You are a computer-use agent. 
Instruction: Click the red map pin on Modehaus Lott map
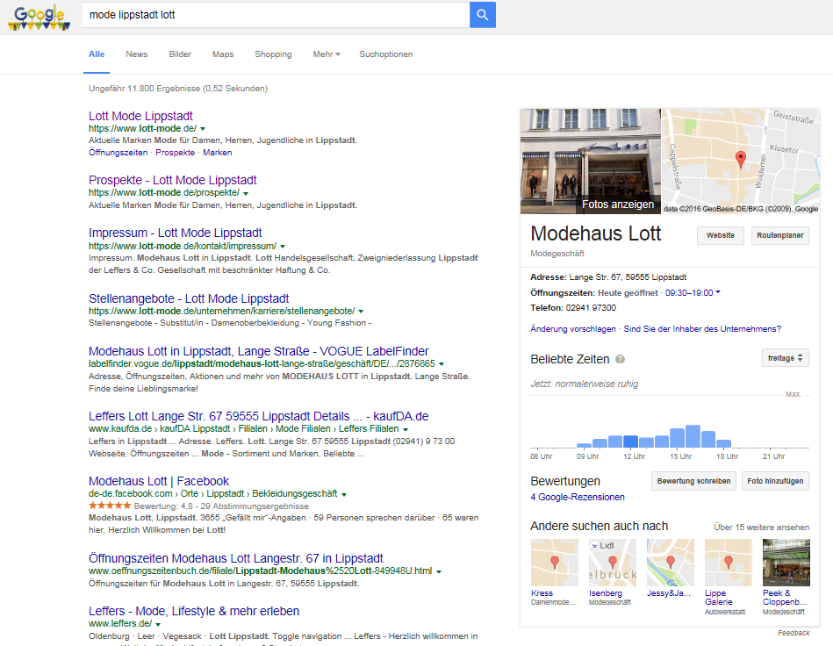click(x=740, y=159)
